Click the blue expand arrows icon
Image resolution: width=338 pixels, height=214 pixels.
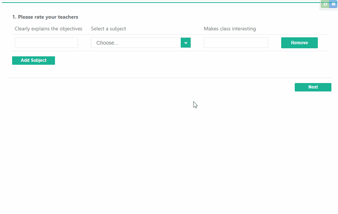(x=333, y=4)
